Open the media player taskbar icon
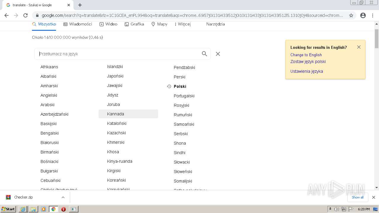Viewport: 379px width, 213px height. 43,209
